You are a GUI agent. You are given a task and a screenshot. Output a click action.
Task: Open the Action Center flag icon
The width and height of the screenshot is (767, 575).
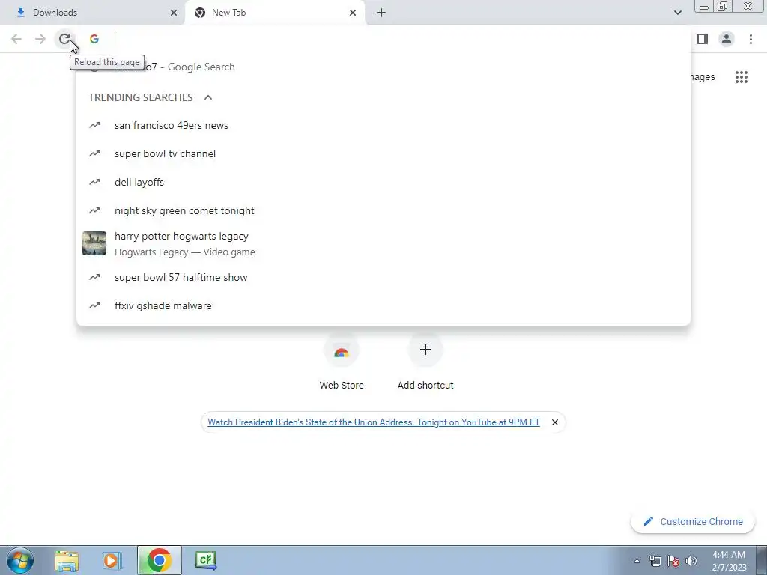tap(673, 561)
